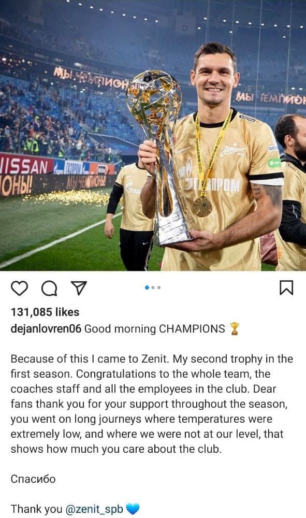Tap the gold medal in photo

click(202, 207)
